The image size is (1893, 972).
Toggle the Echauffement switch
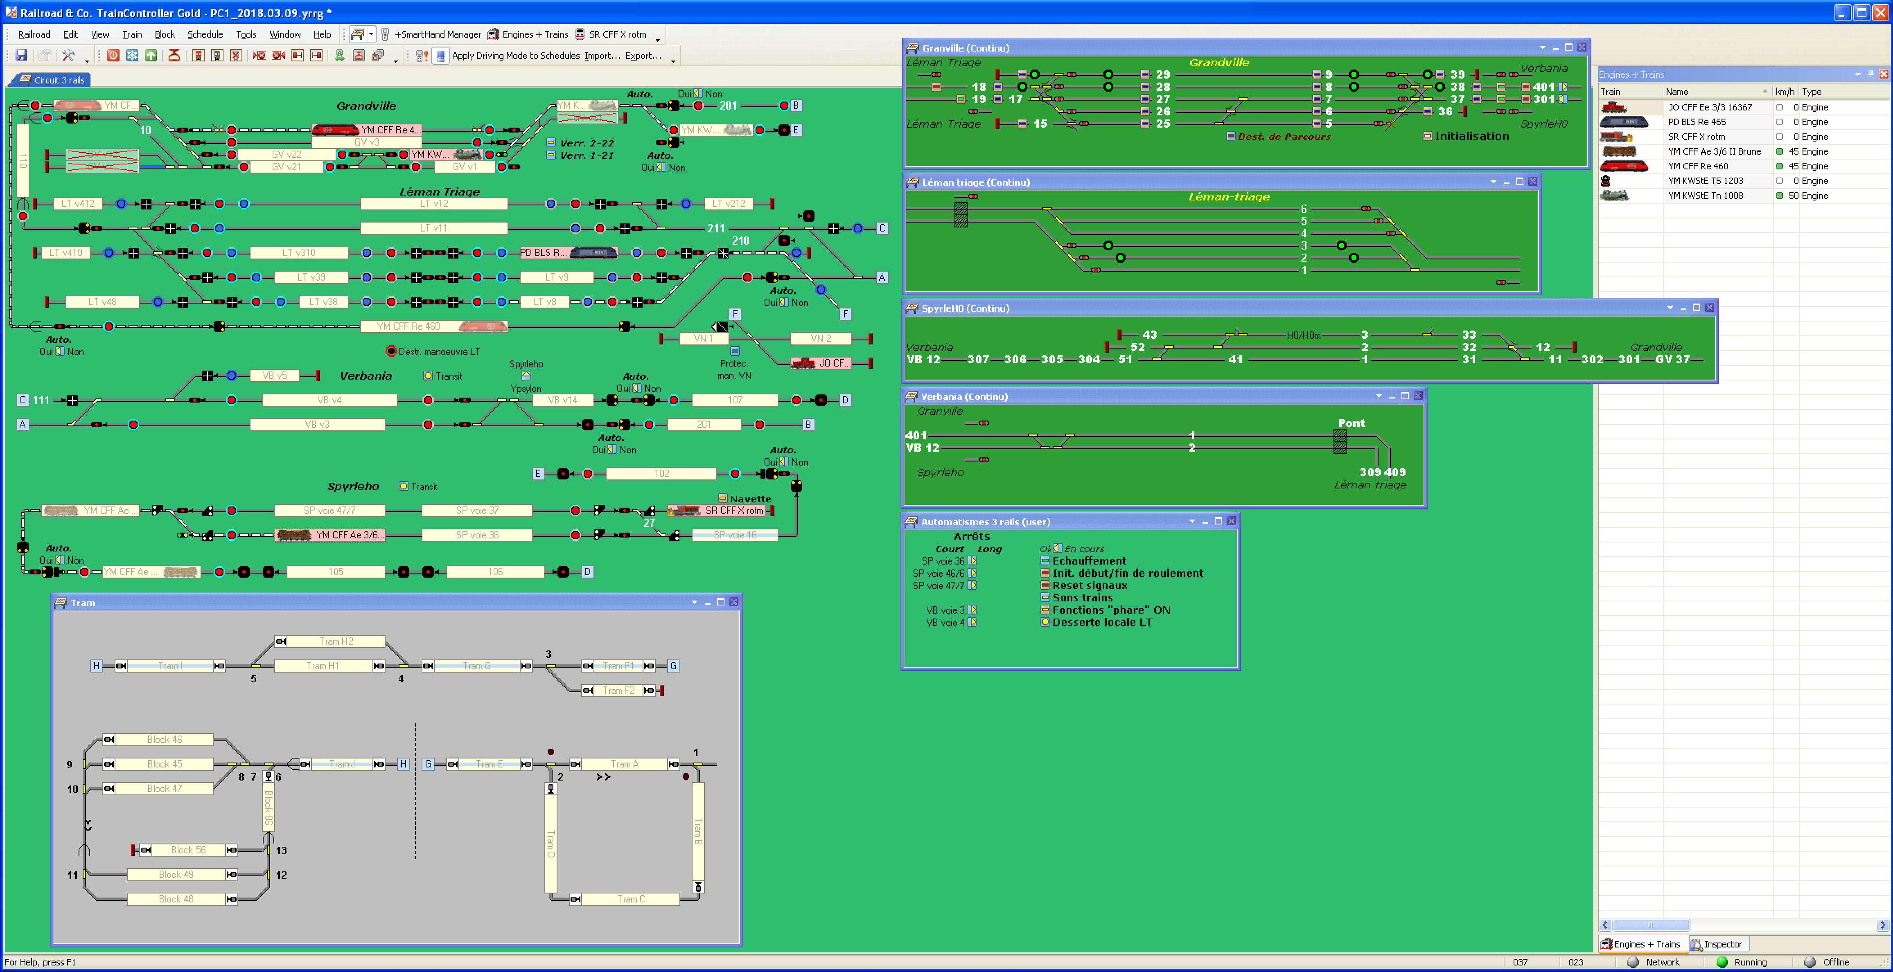click(1045, 560)
